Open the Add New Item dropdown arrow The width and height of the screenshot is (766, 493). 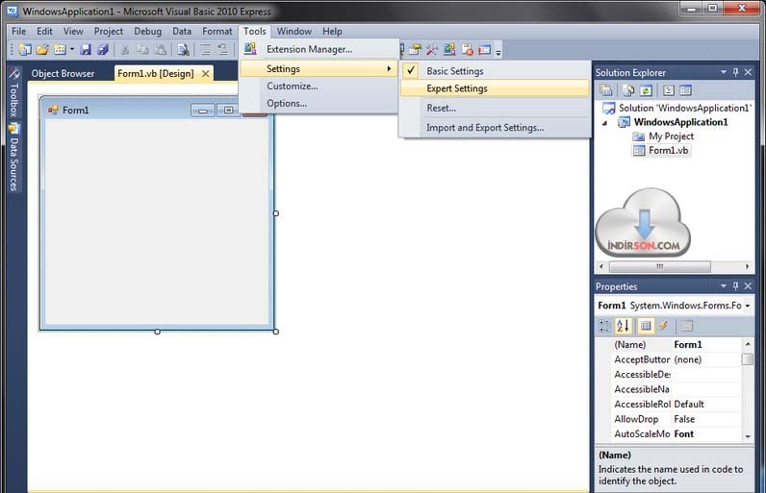tap(72, 49)
